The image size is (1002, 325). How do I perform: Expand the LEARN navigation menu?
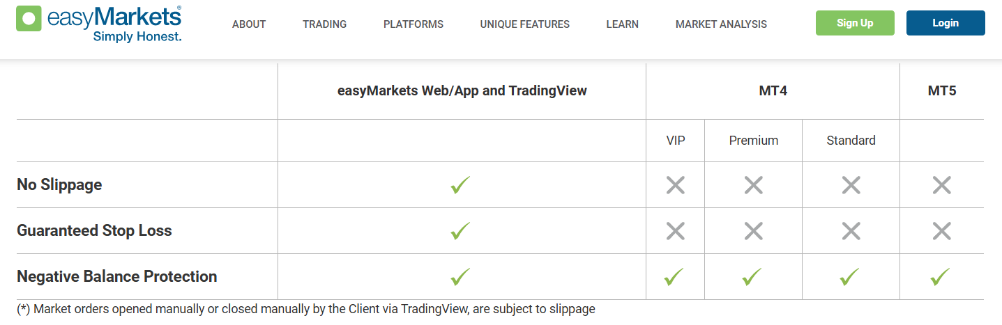point(622,24)
